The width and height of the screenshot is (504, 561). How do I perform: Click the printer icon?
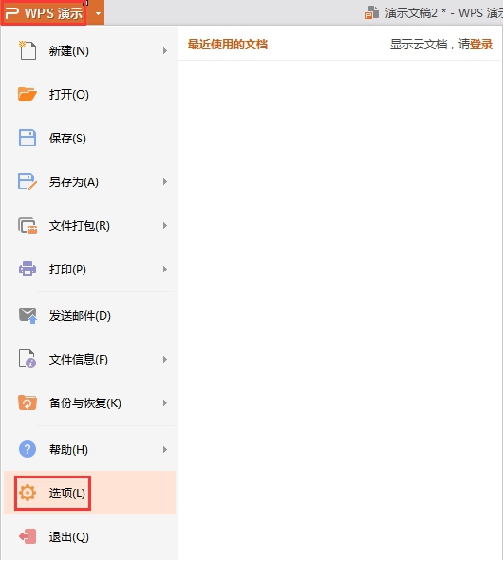coord(28,269)
